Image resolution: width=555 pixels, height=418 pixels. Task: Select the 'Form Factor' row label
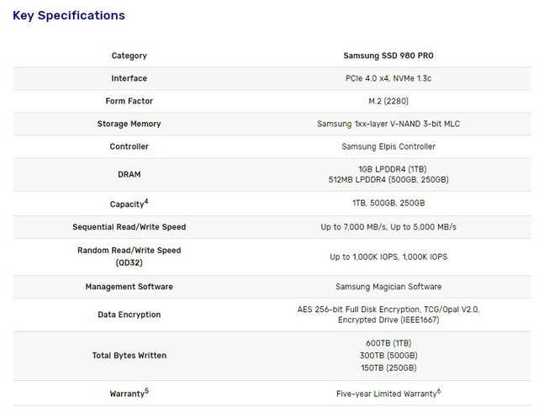click(x=129, y=101)
